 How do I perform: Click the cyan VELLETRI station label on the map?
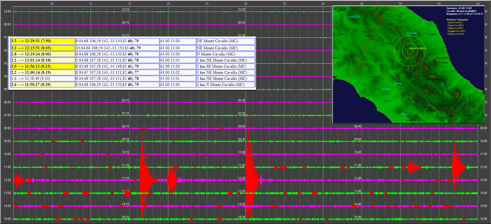pyautogui.click(x=406, y=114)
